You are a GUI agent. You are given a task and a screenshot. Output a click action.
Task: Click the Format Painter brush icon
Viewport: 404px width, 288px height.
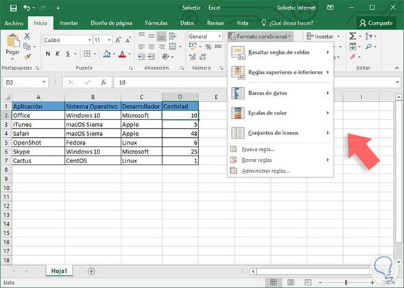pos(27,57)
